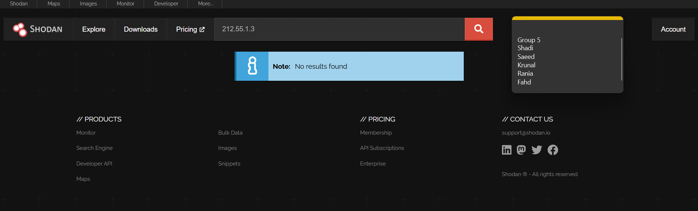Open Shodan's LinkedIn page icon
Image resolution: width=698 pixels, height=211 pixels.
coord(507,150)
